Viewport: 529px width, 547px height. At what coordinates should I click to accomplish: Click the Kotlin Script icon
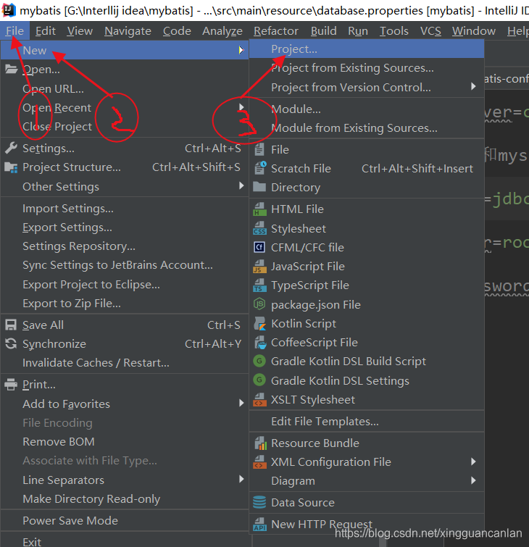260,323
